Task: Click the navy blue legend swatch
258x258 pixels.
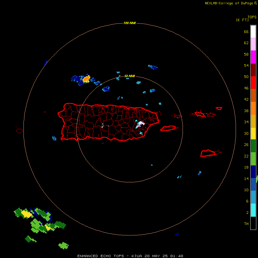Action: tap(253, 172)
